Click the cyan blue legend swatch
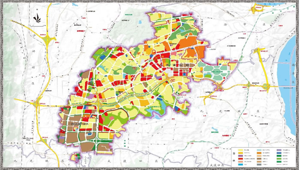The image size is (300, 170). 240,164
